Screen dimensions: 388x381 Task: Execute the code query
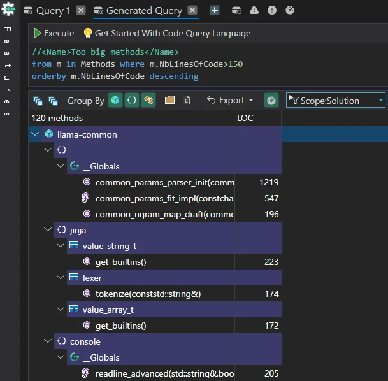pyautogui.click(x=54, y=33)
